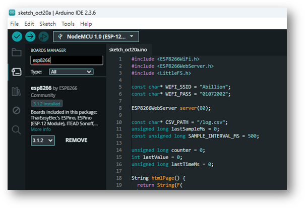Viewport: 305px width, 208px height.
Task: Click the Verify sketch checkmark button
Action: (17, 37)
